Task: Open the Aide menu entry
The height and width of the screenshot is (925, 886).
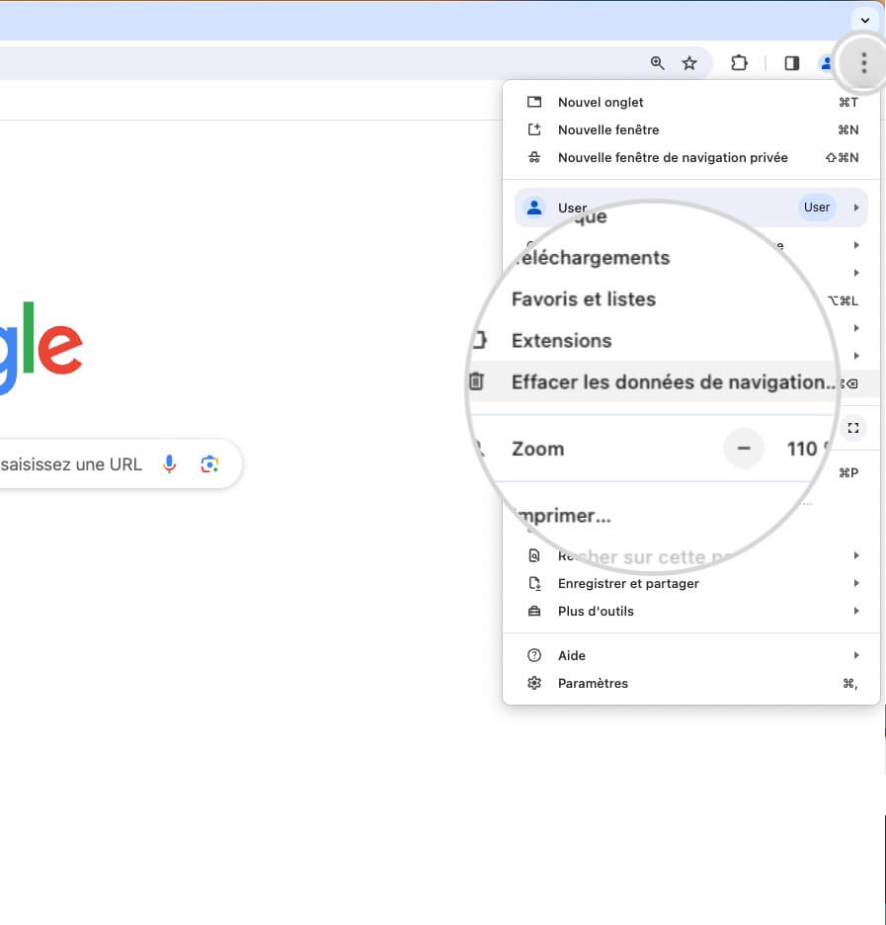Action: pos(691,655)
